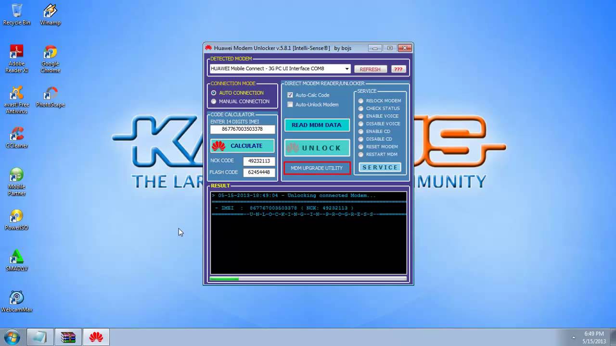Minimize the Huawei Modem Unlocker window
Viewport: 616px width, 346px height.
pyautogui.click(x=375, y=48)
